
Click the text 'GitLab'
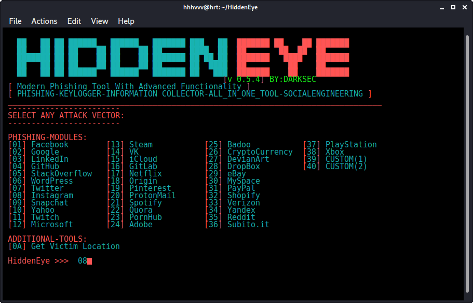coord(143,167)
